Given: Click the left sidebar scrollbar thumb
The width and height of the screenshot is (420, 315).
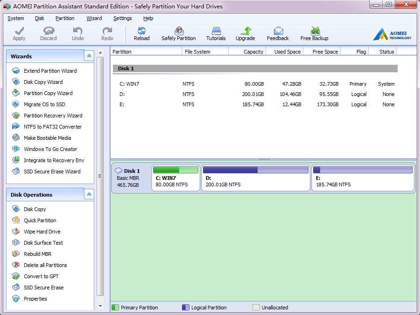Looking at the screenshot, I should pyautogui.click(x=100, y=176).
